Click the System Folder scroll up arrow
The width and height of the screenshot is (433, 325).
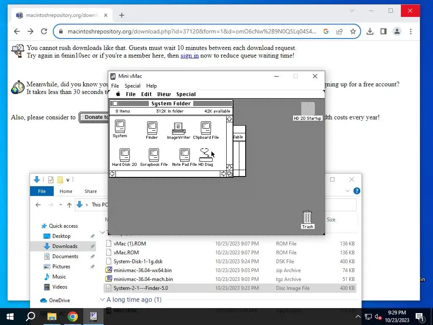click(x=229, y=119)
